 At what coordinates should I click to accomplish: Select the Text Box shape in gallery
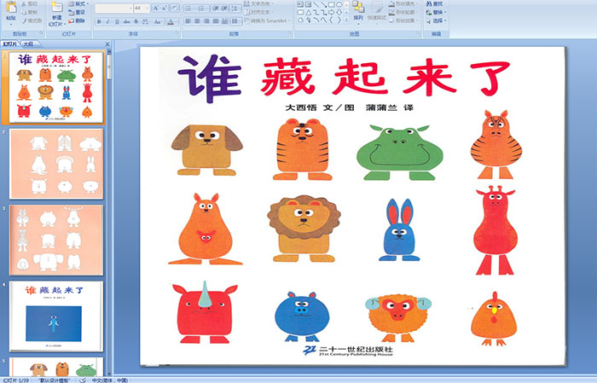tap(300, 4)
